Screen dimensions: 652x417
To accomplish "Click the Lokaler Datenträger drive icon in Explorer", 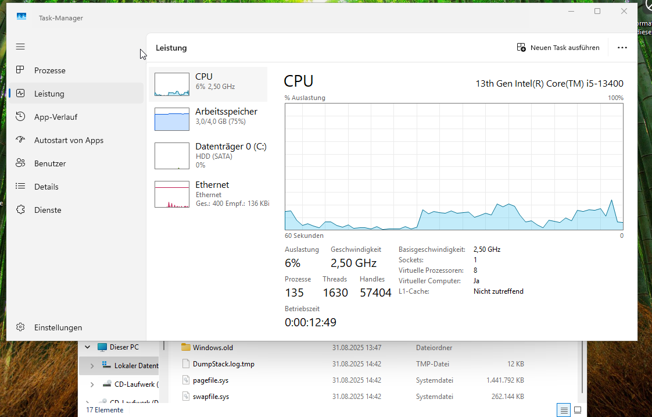I will (x=106, y=365).
